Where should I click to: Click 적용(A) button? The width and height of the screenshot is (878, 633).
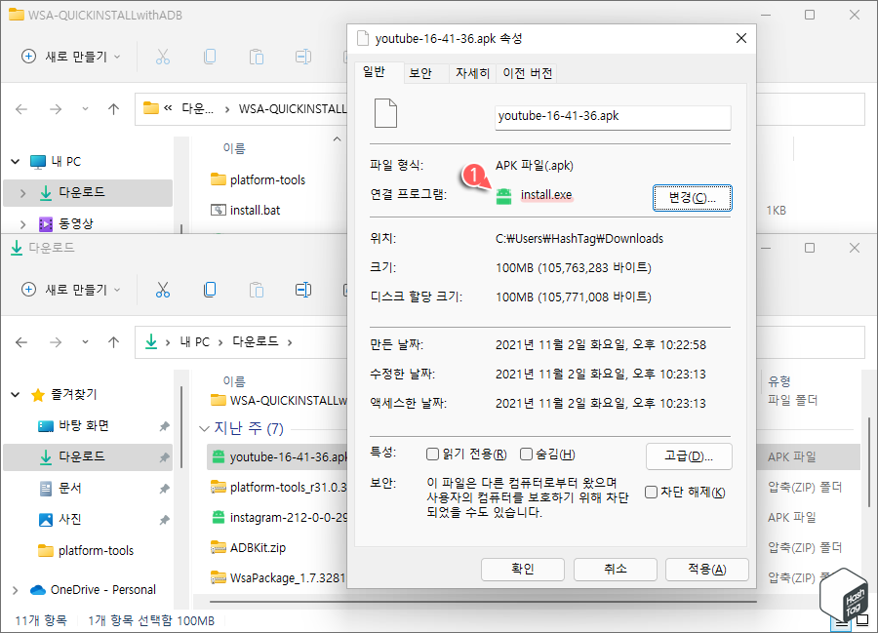(x=706, y=570)
